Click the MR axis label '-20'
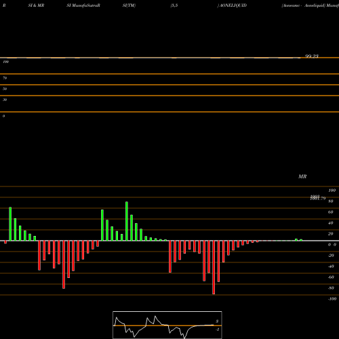 [x=331, y=256]
